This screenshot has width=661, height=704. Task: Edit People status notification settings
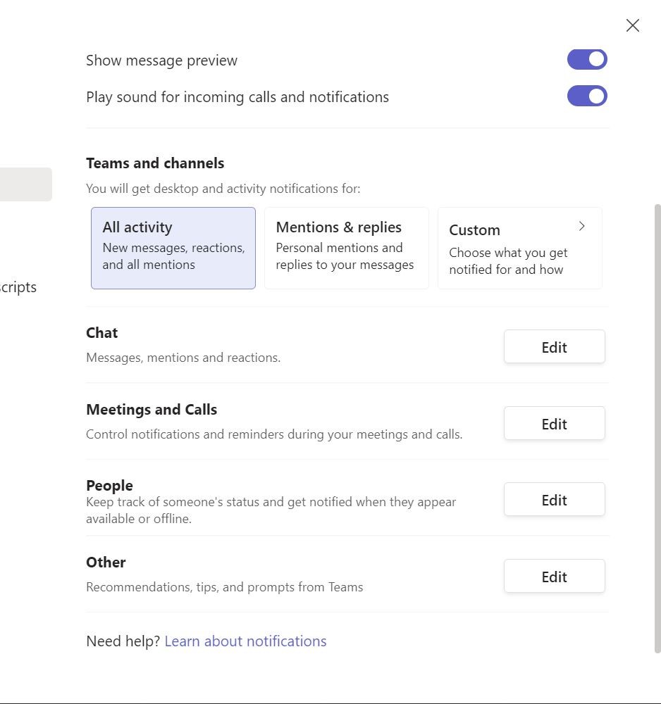554,499
